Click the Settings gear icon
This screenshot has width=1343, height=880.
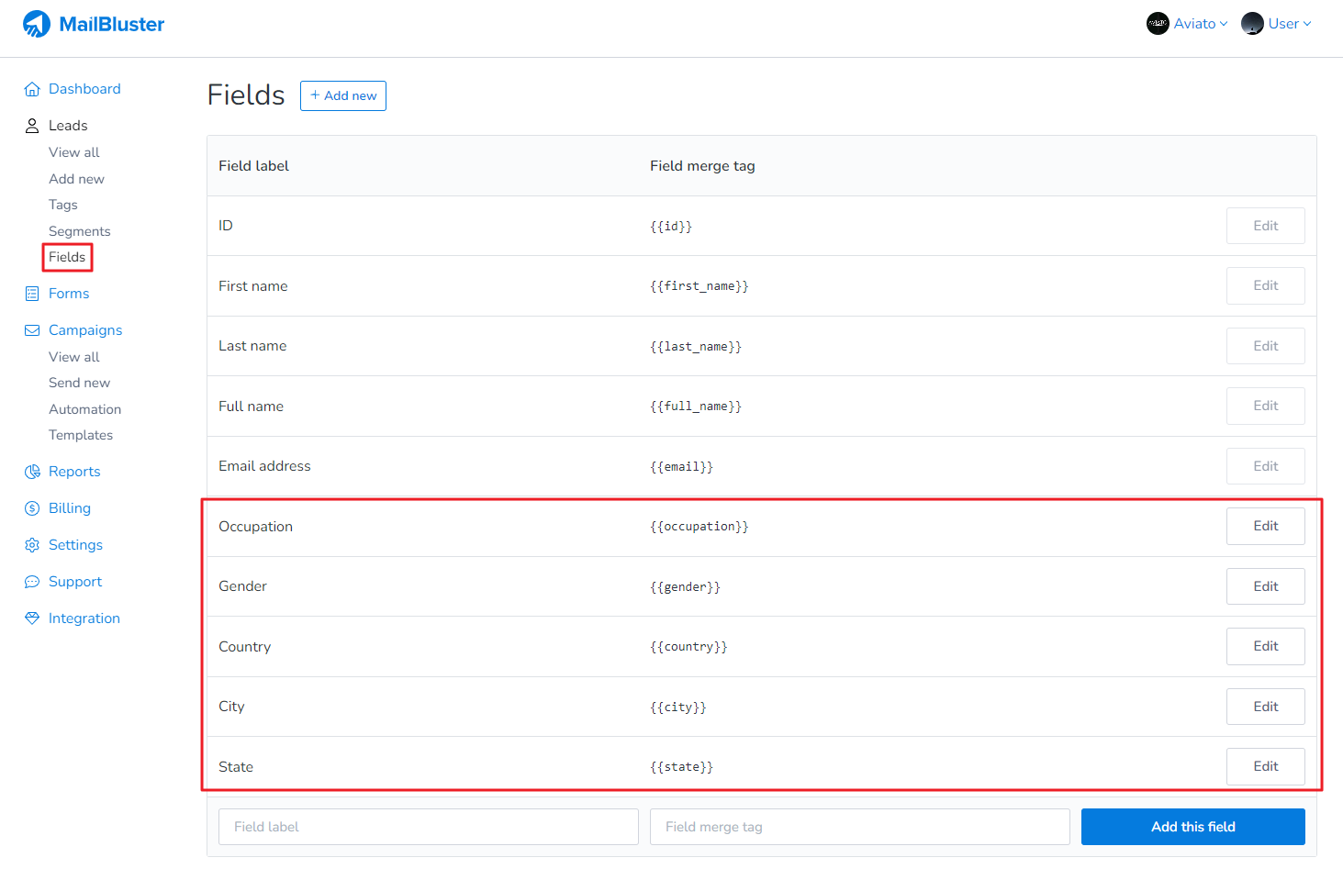32,545
